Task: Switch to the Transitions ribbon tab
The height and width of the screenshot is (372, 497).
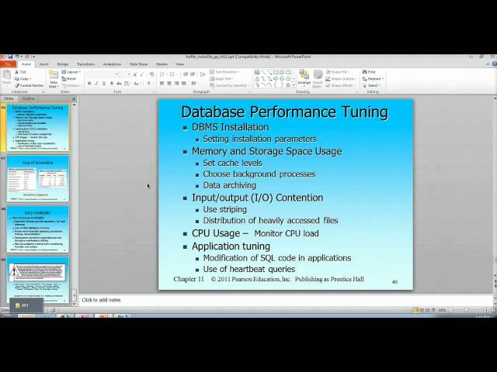Action: (85, 64)
